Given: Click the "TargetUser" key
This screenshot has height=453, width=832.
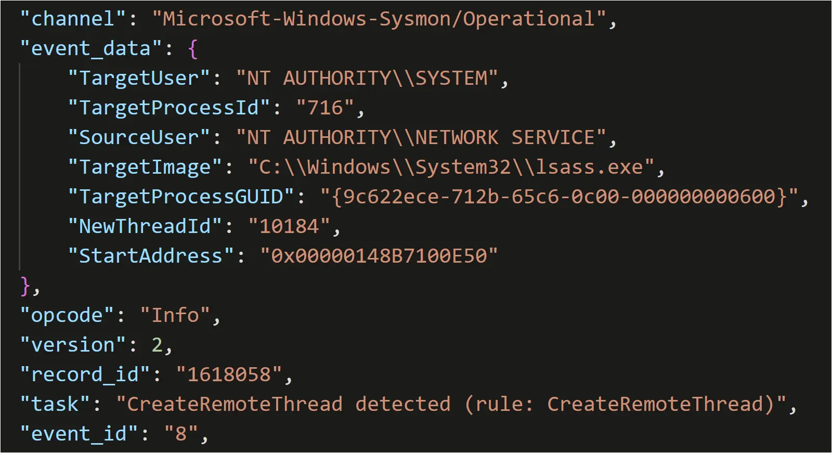Looking at the screenshot, I should click(x=139, y=78).
